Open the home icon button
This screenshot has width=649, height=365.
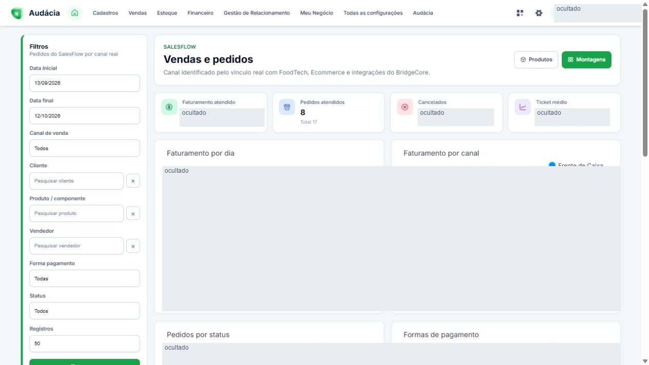tap(75, 13)
